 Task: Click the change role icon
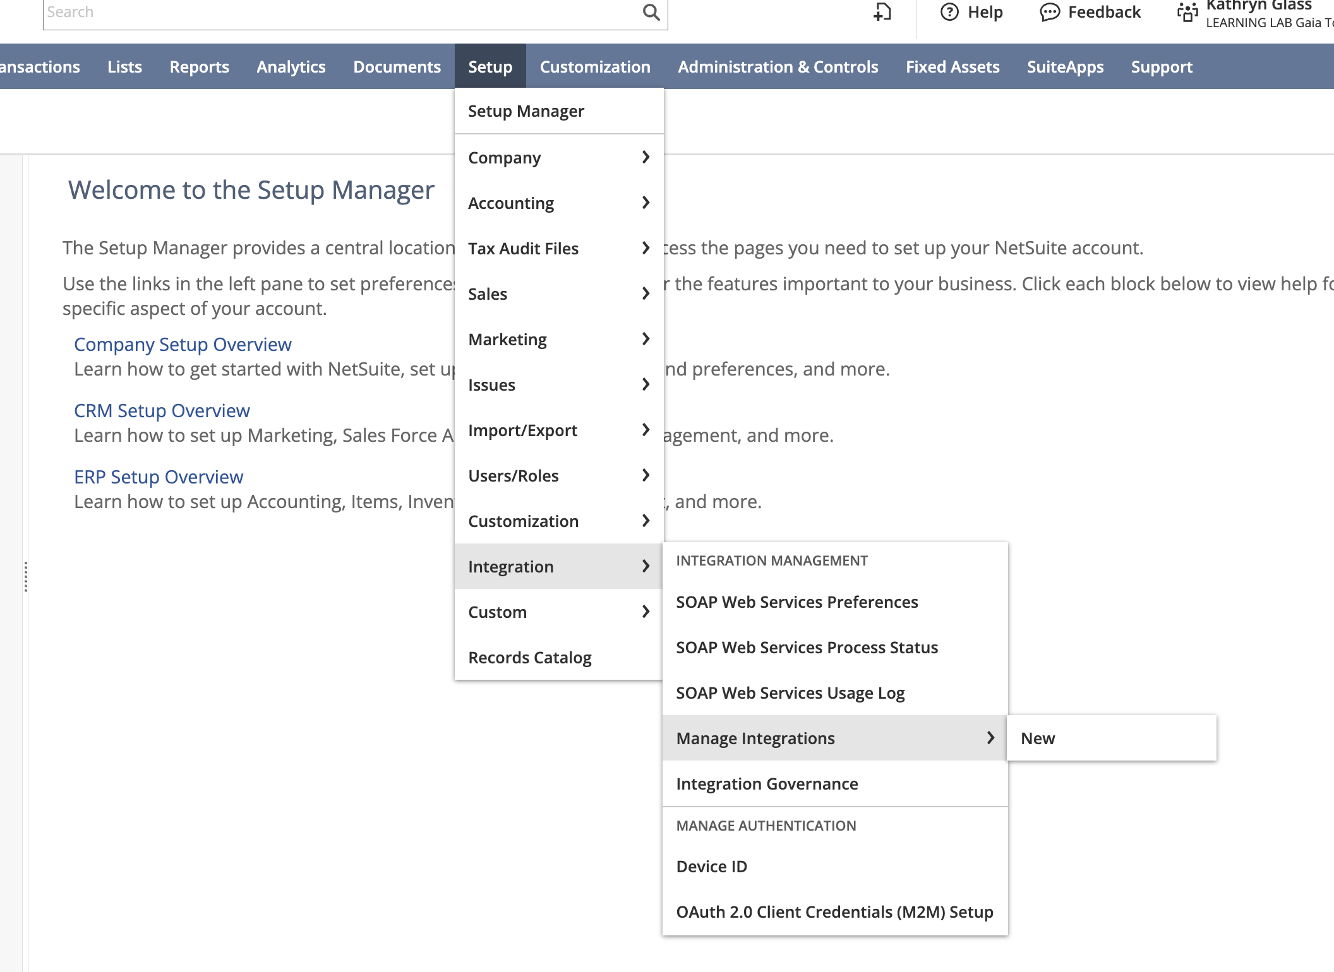point(1187,12)
